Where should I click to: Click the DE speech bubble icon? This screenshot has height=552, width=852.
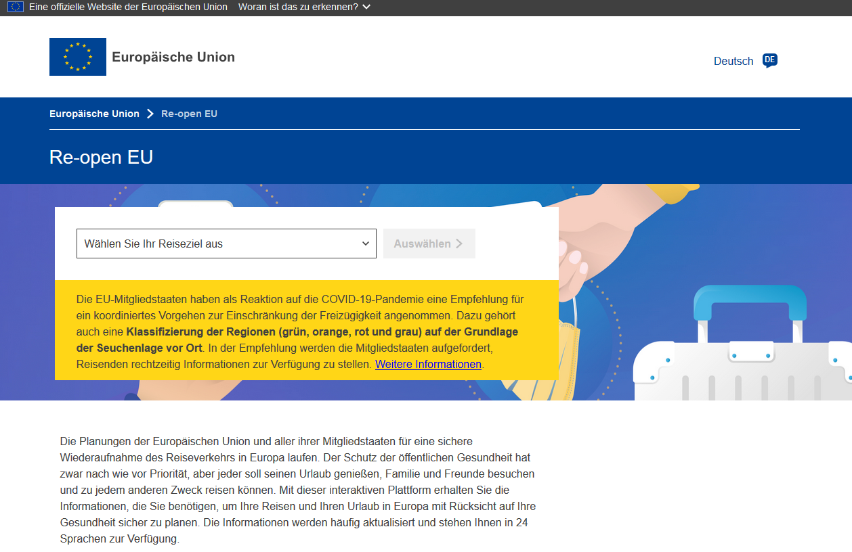click(770, 60)
